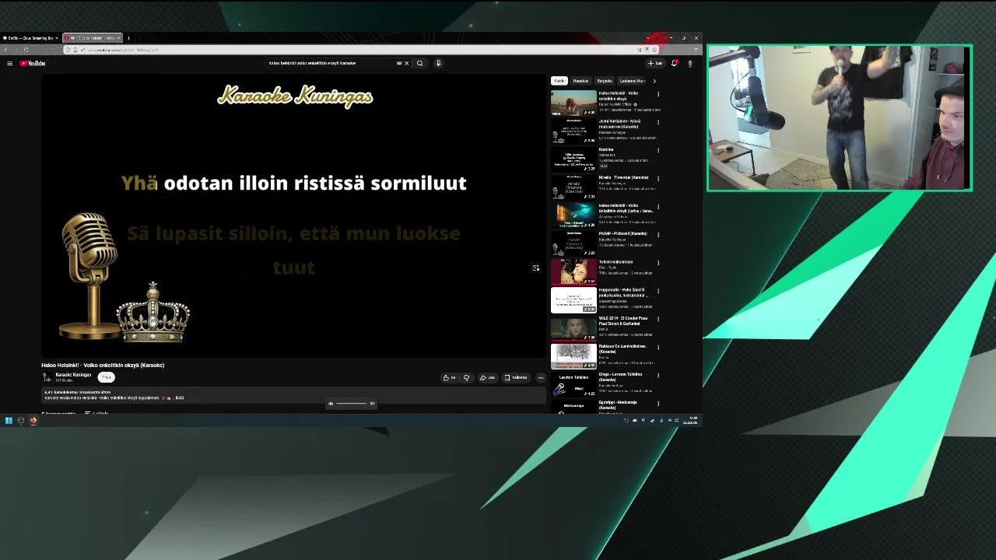Show more filter chips with the arrow
The image size is (996, 560).
point(654,81)
